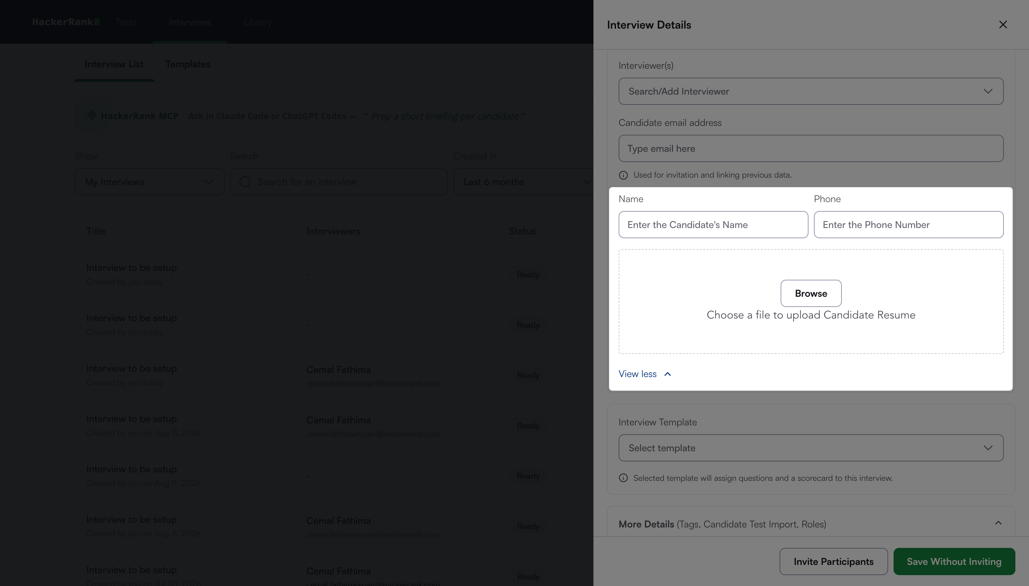This screenshot has height=586, width=1029.
Task: Go to the Tests navigation item
Action: tap(126, 22)
